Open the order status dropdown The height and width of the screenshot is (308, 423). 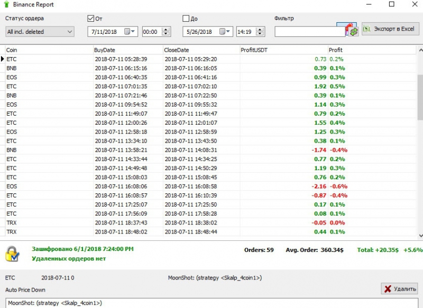click(40, 32)
